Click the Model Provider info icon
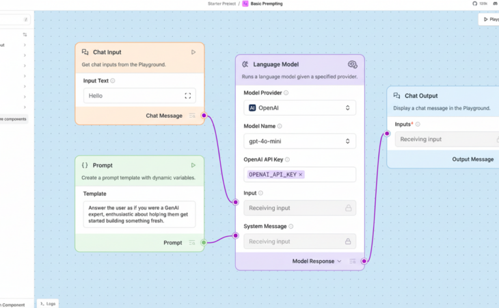The image size is (499, 308). (x=286, y=93)
